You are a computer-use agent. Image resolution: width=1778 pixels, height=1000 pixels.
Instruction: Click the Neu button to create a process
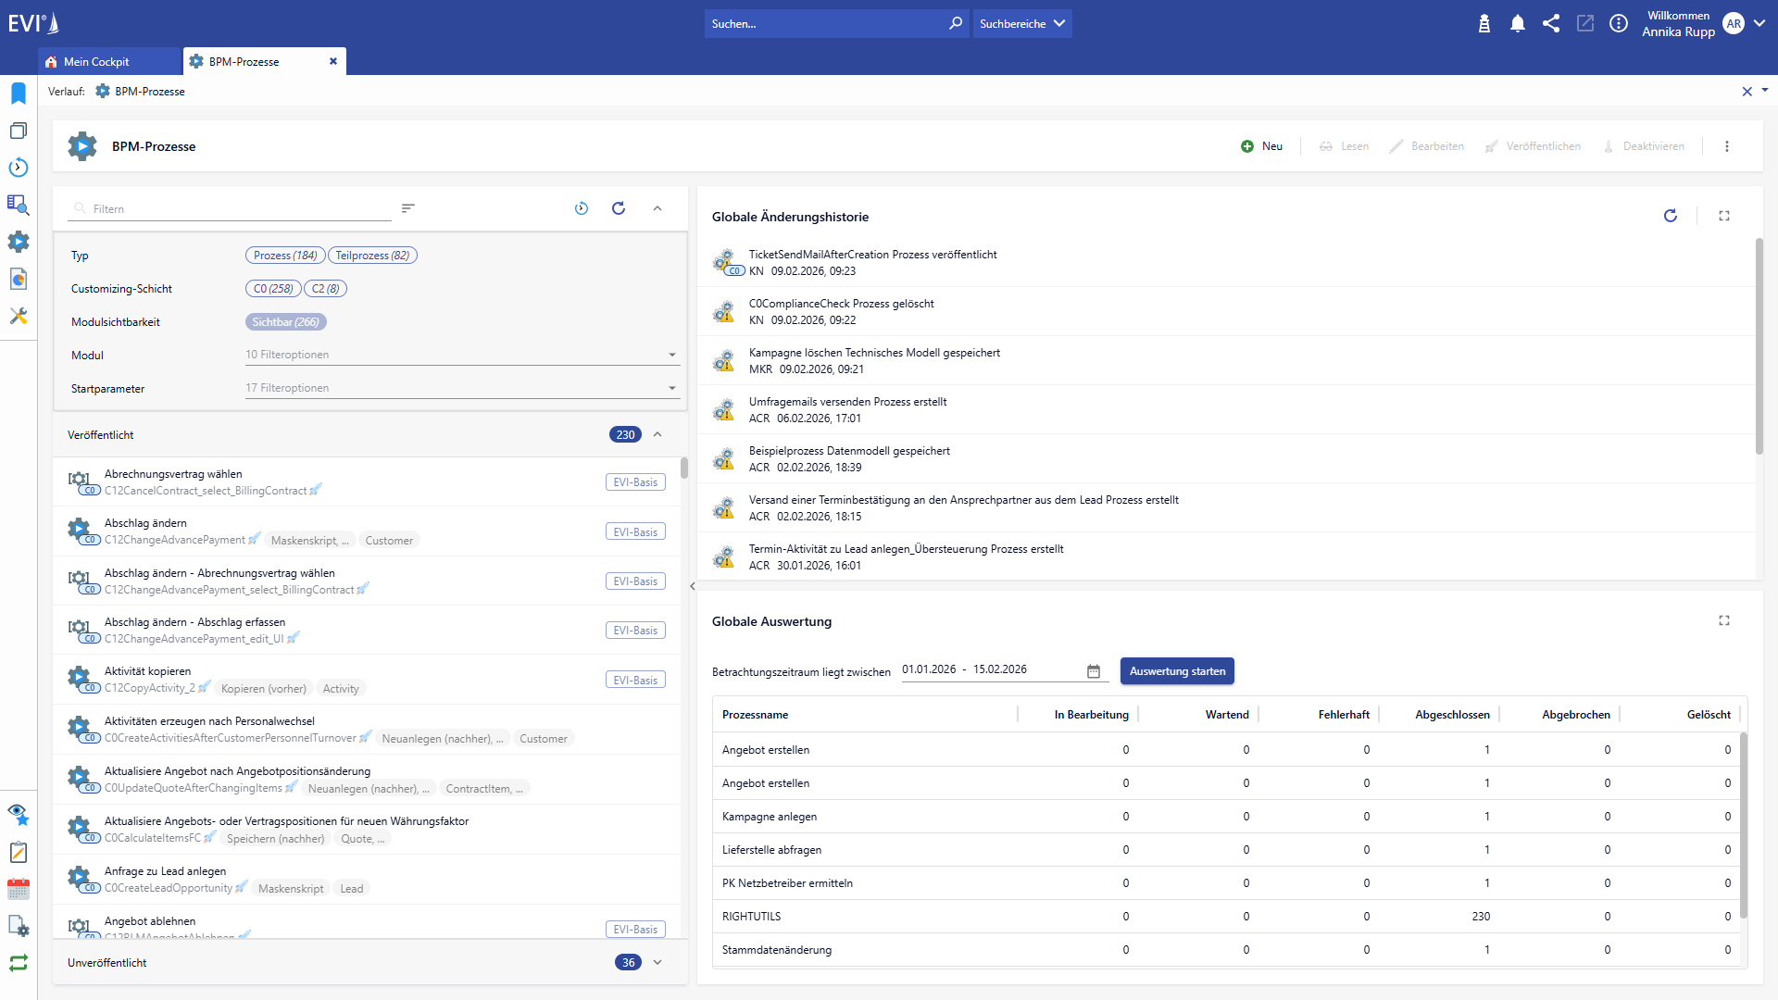click(1262, 145)
